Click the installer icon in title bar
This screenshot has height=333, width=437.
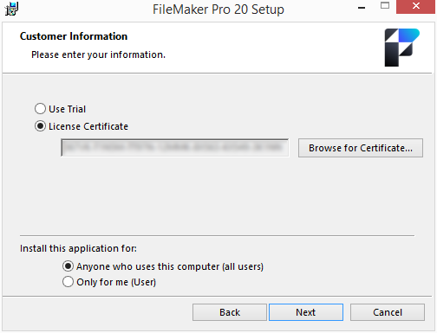pos(11,9)
